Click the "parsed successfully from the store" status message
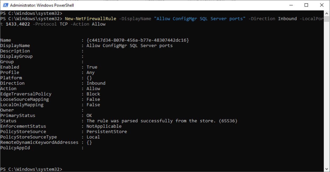Screen dimensions: 330x172 162,121
